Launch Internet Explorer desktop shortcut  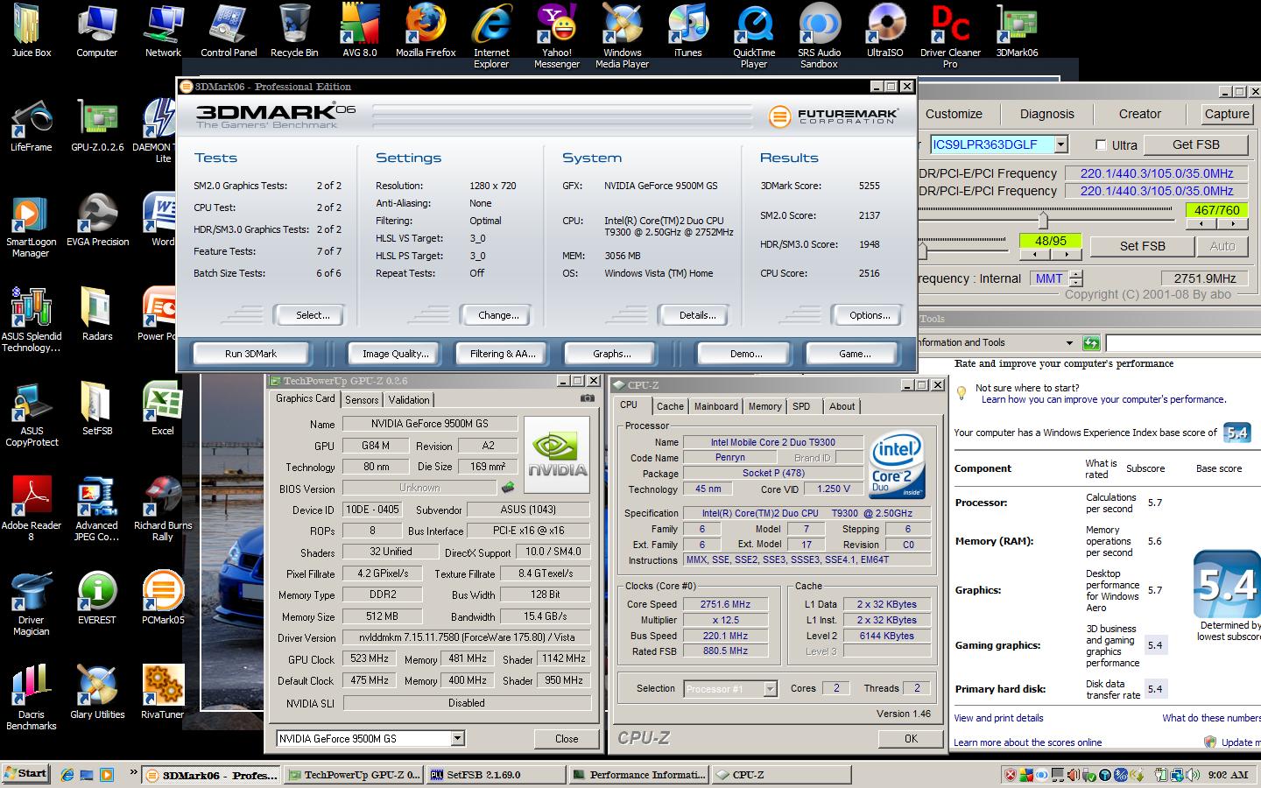point(491,36)
